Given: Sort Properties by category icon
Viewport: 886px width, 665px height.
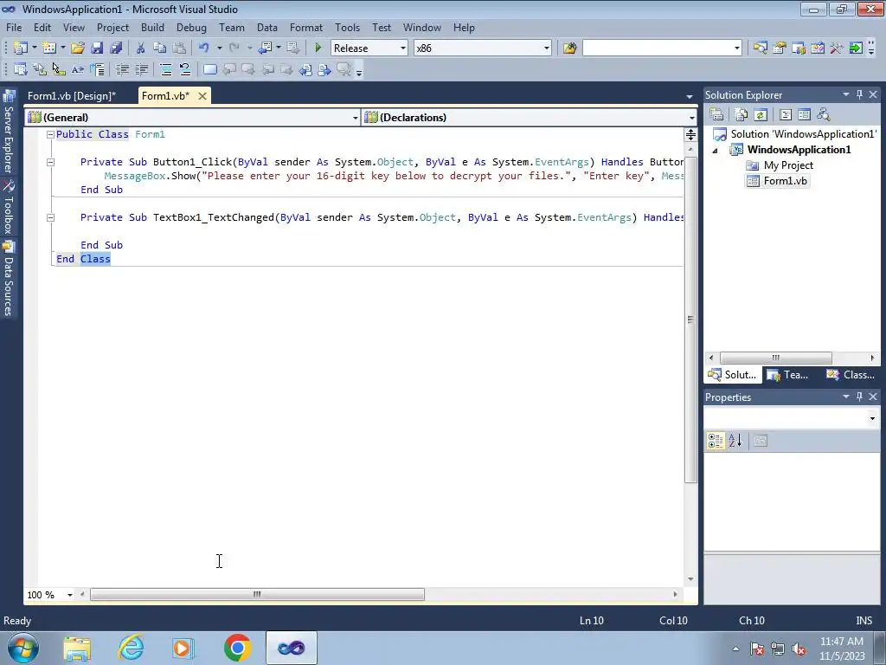Looking at the screenshot, I should pyautogui.click(x=716, y=441).
